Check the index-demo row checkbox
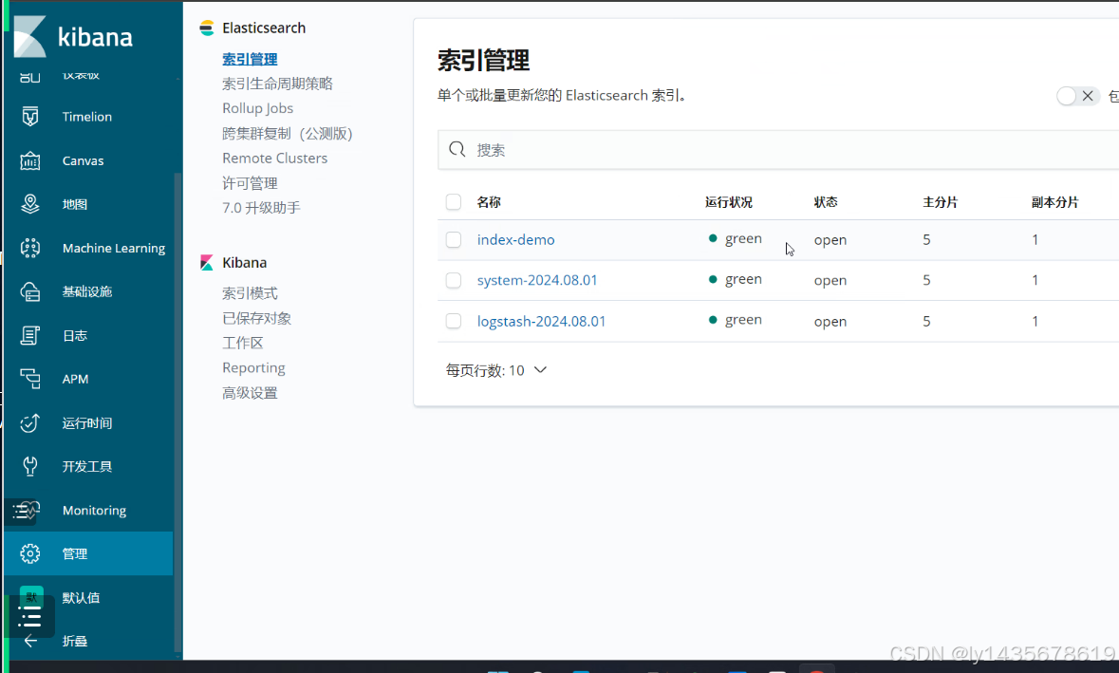Viewport: 1119px width, 673px height. 453,240
